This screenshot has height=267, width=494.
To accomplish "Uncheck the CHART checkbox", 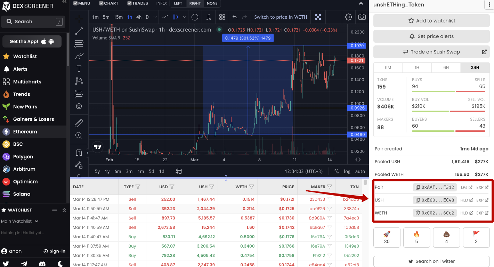I will tap(101, 3).
